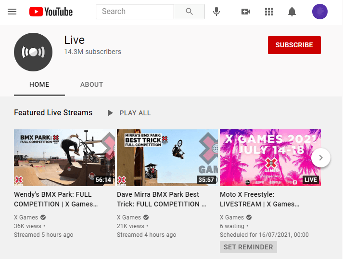This screenshot has height=259, width=343.
Task: Start voice search with microphone icon
Action: [x=216, y=12]
